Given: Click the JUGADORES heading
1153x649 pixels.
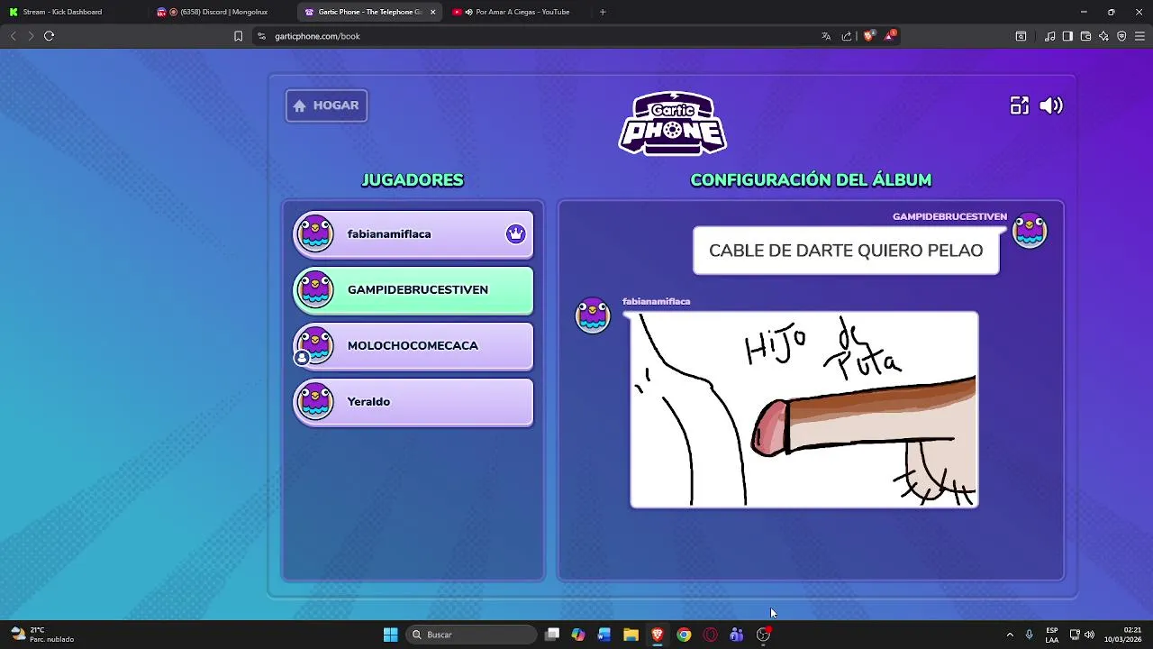Looking at the screenshot, I should [413, 180].
